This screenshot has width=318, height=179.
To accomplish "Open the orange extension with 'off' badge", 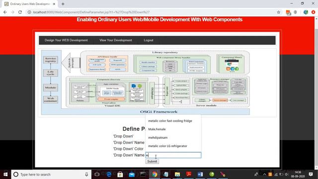I will 288,12.
